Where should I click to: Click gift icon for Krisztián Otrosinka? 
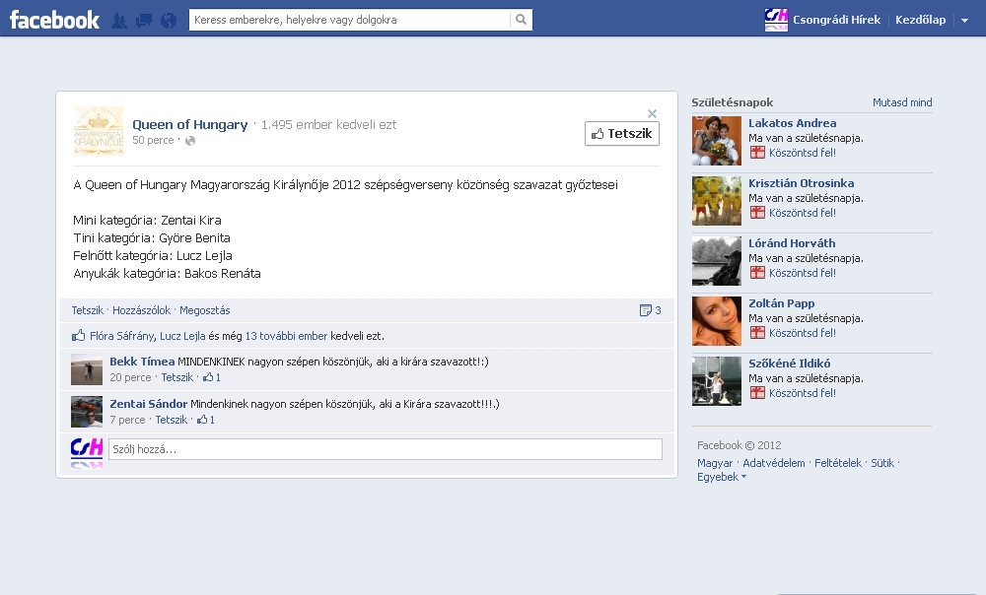pyautogui.click(x=757, y=213)
